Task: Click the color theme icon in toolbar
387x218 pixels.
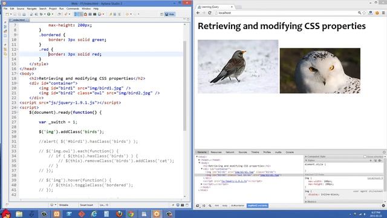Action: 99,14
